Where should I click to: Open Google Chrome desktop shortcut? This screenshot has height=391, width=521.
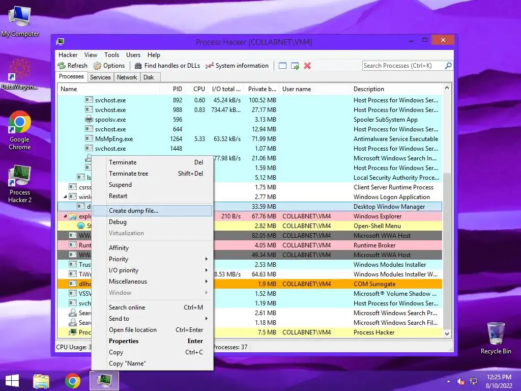coord(20,130)
